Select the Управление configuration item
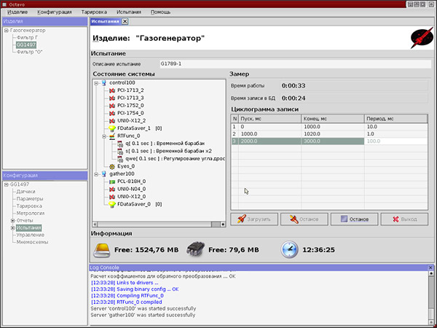This screenshot has height=328, width=437. [31, 235]
